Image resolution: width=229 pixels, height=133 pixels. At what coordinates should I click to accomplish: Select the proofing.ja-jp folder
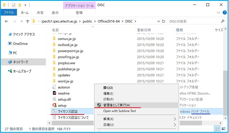pyautogui.click(x=68, y=57)
